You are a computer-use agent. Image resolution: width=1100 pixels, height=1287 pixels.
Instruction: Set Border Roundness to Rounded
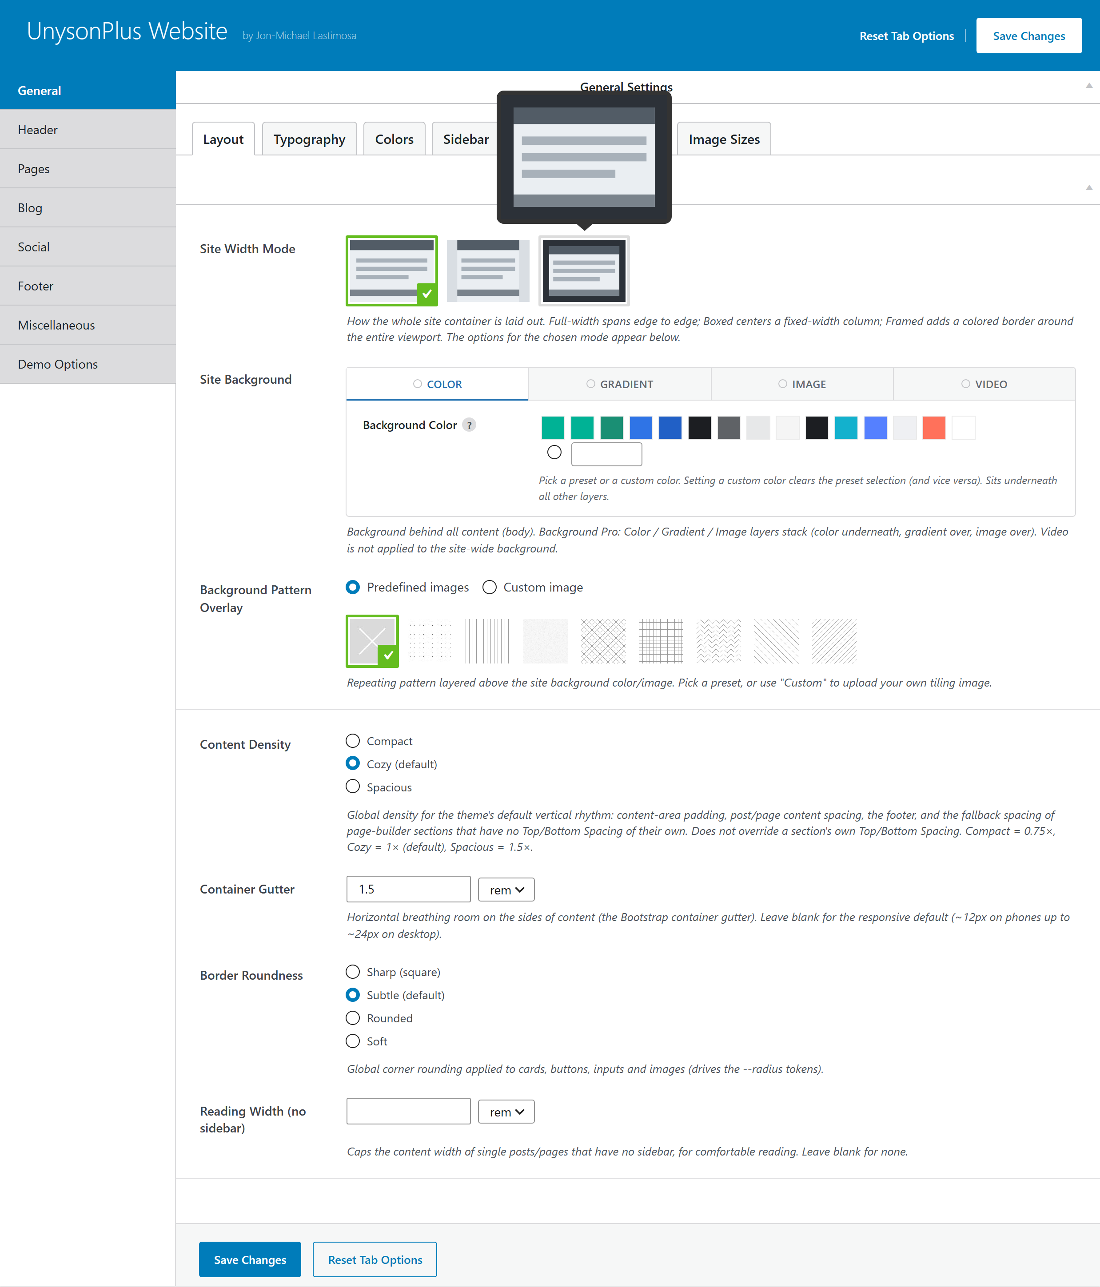353,1017
